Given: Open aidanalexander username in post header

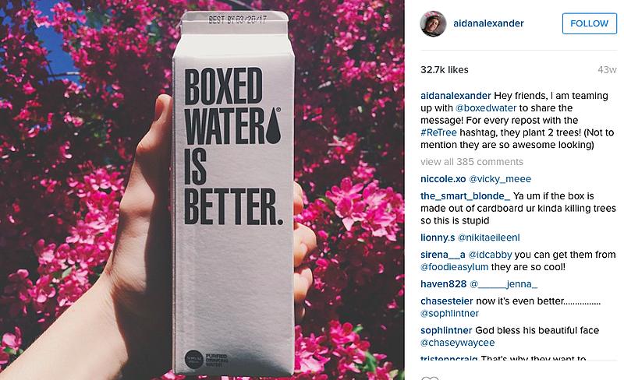Looking at the screenshot, I should 488,23.
